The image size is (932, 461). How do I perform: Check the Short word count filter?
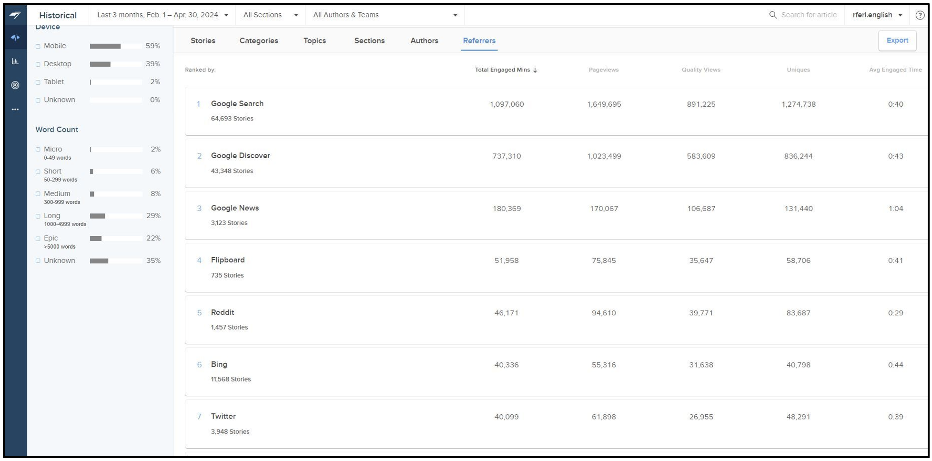click(38, 172)
